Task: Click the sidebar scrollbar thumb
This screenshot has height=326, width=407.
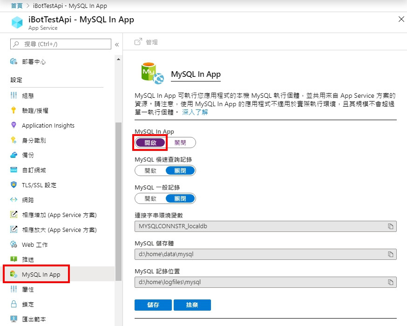Action: pos(118,201)
